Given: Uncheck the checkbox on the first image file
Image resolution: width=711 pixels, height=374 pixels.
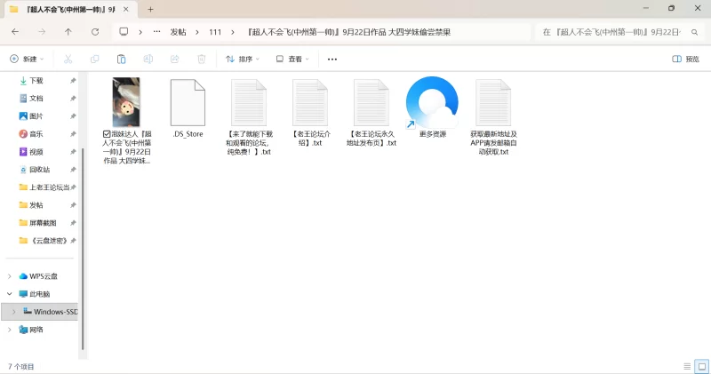Looking at the screenshot, I should tap(107, 134).
